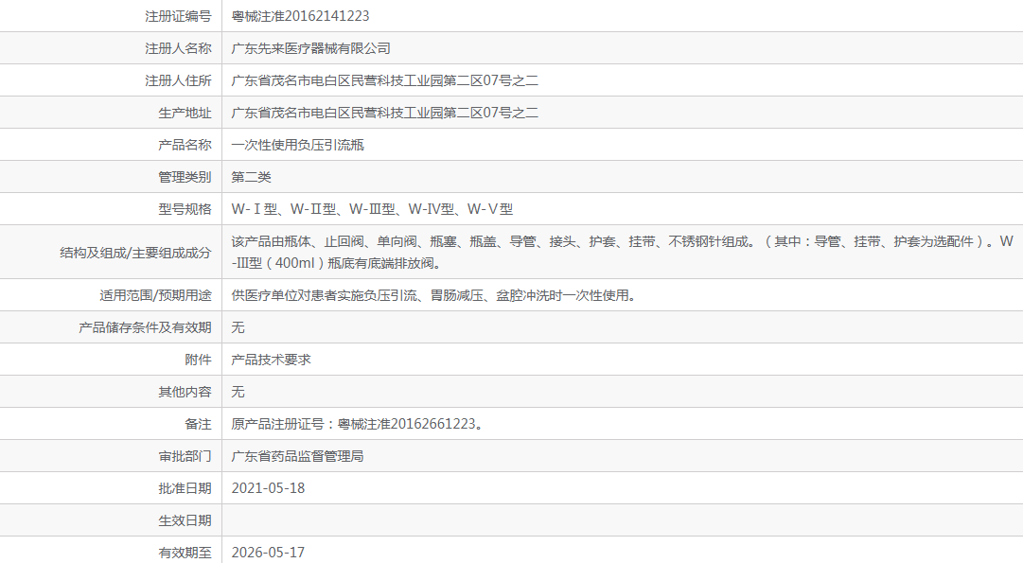Click the 审批部门 label
Viewport: 1023px width, 563px height.
point(185,456)
